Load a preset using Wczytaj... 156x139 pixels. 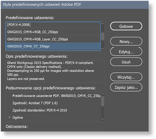click(x=126, y=77)
